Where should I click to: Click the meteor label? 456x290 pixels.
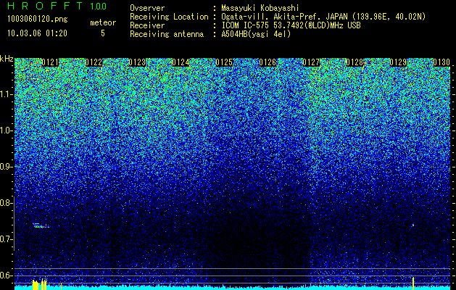pos(103,22)
